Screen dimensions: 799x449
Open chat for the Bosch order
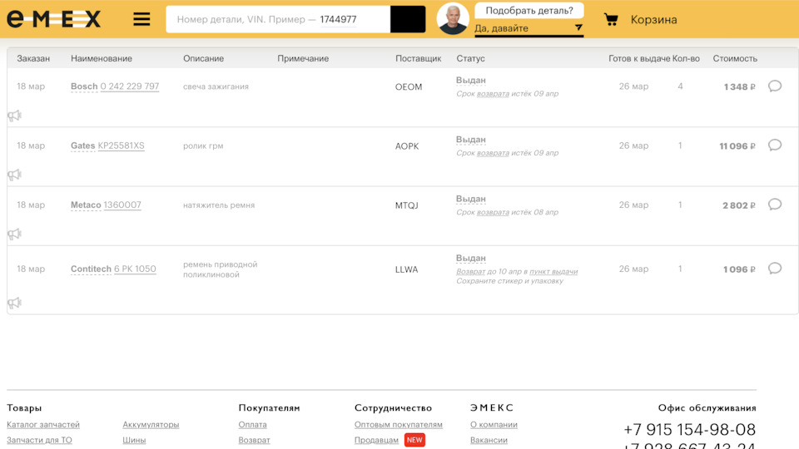tap(775, 86)
